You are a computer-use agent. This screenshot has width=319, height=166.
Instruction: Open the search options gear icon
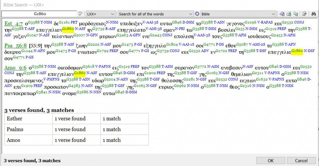197,14
